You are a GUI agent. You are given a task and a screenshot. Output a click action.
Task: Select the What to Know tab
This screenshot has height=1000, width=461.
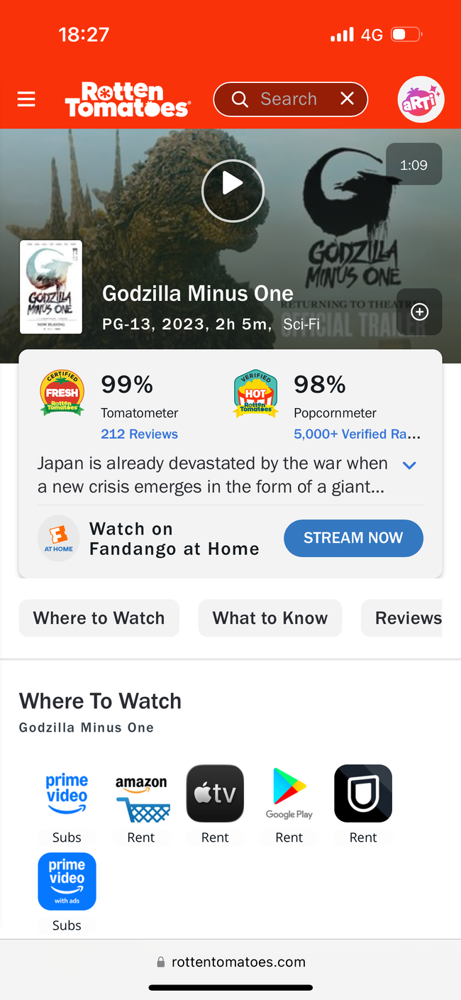pyautogui.click(x=270, y=618)
